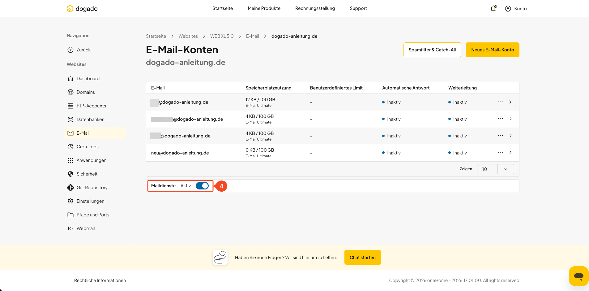Open three-dots menu for 12 KB account
Image resolution: width=589 pixels, height=291 pixels.
coord(501,102)
